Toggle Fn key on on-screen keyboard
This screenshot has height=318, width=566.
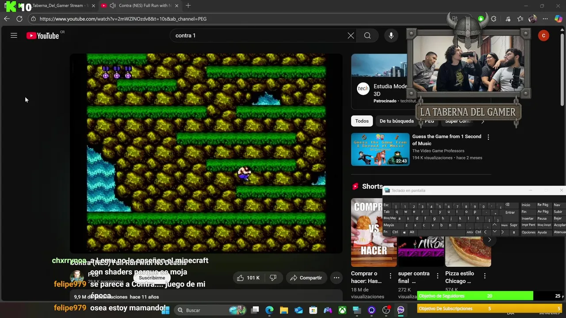pos(386,232)
